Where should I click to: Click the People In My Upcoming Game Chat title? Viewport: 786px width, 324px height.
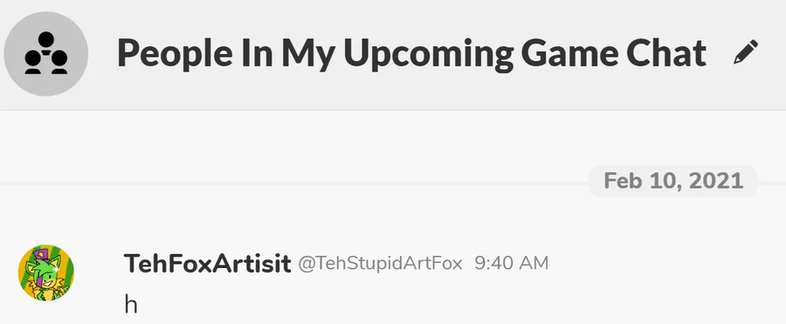(411, 53)
